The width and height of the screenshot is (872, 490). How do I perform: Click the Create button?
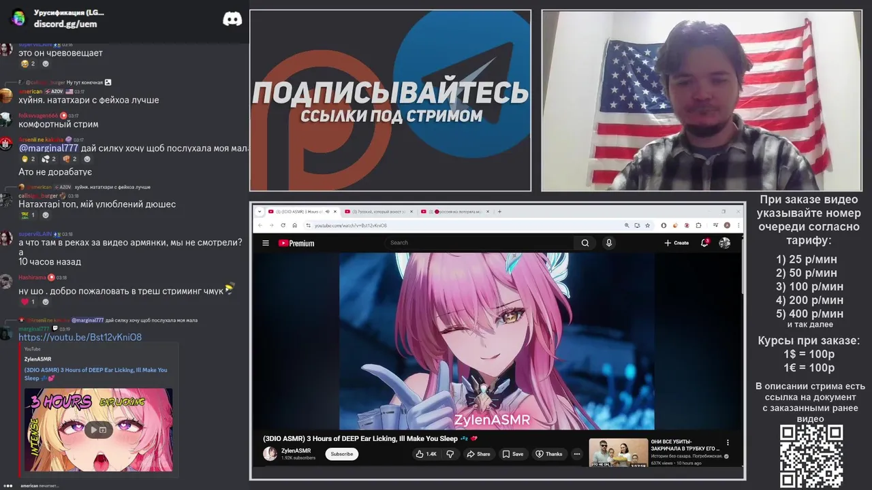[x=676, y=243]
